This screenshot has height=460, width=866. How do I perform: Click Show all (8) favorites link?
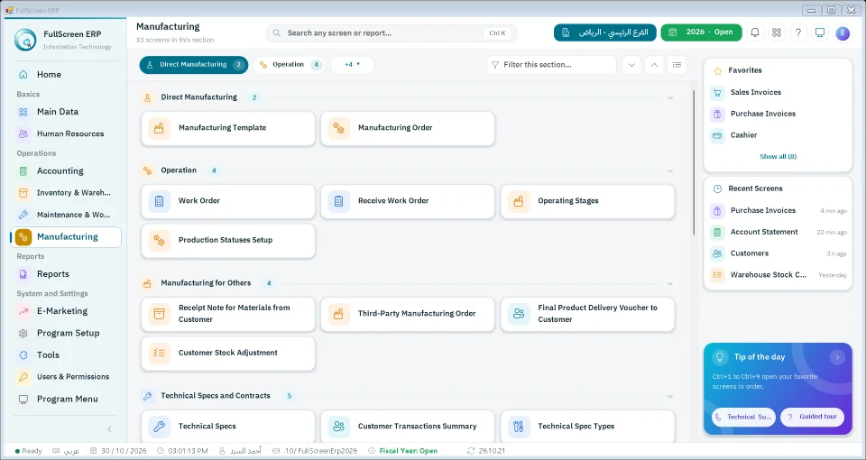[778, 157]
